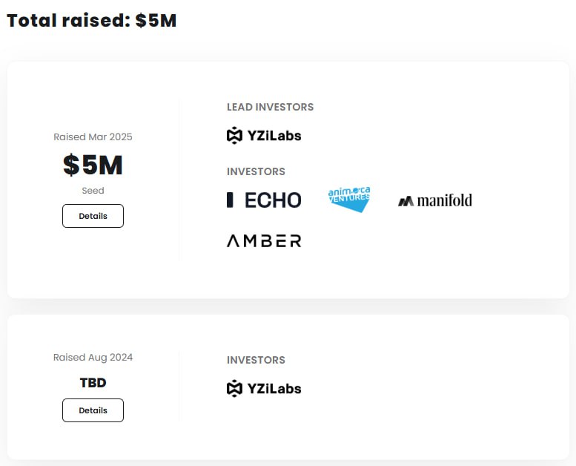The height and width of the screenshot is (466, 576).
Task: Open the ECHO investor logo
Action: point(264,200)
